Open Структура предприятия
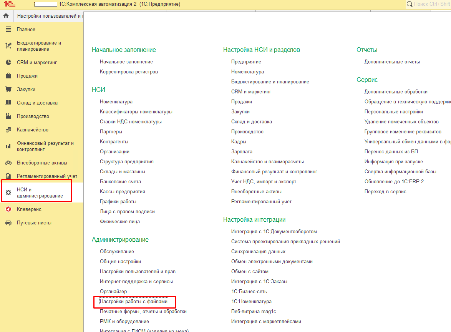Image resolution: width=451 pixels, height=332 pixels. click(x=126, y=162)
